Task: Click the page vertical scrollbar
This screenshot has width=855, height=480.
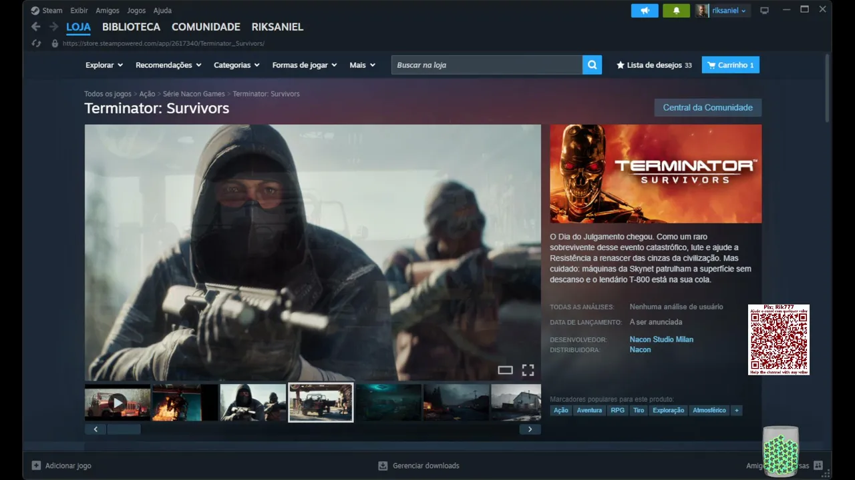Action: [827, 88]
